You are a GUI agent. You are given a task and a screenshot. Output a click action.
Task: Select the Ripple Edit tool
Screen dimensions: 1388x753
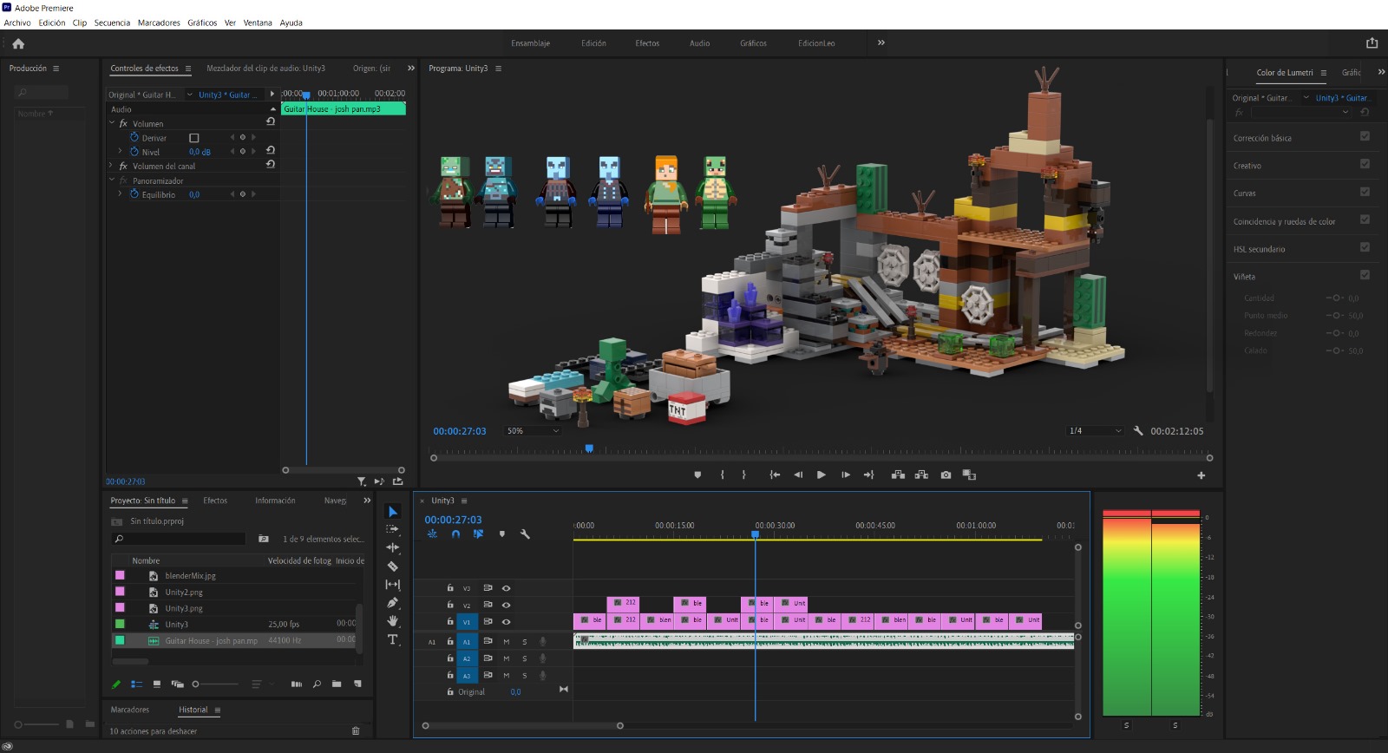(392, 547)
